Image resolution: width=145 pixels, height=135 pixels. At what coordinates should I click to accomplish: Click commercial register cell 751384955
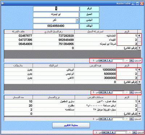54,44
